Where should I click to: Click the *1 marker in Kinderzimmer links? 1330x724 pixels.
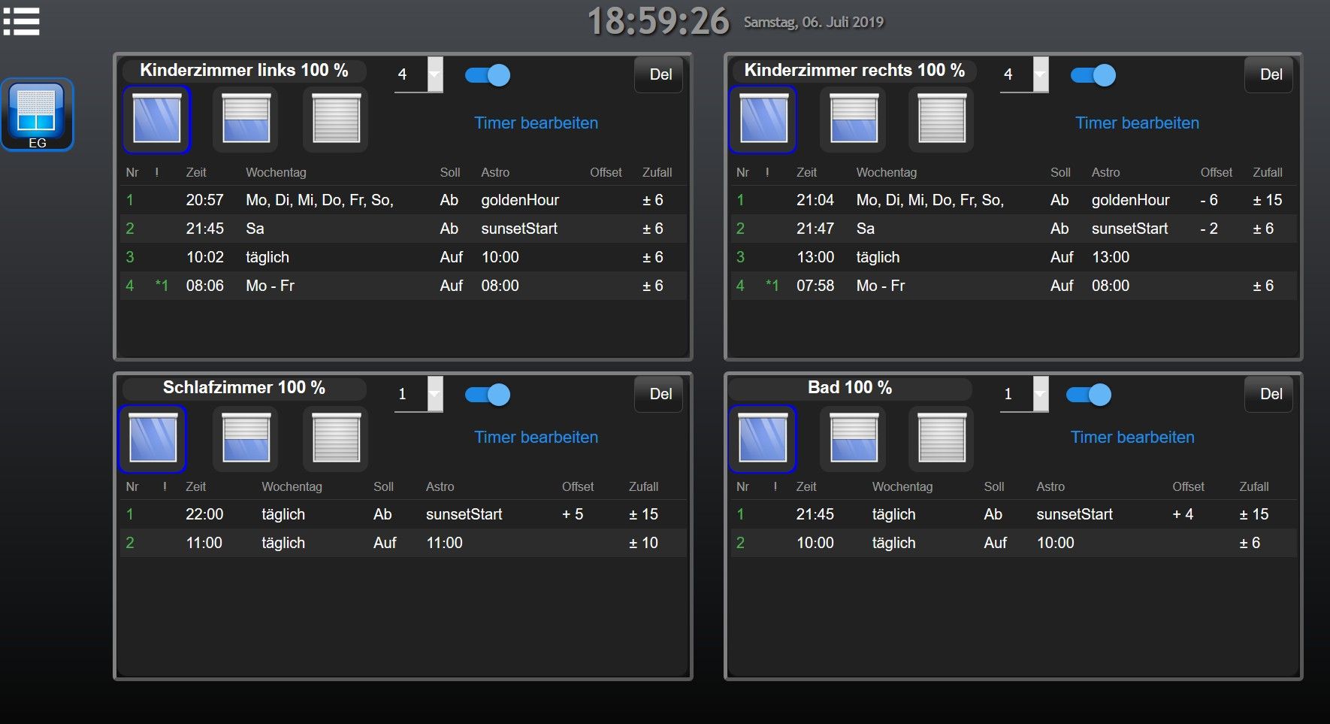(162, 286)
